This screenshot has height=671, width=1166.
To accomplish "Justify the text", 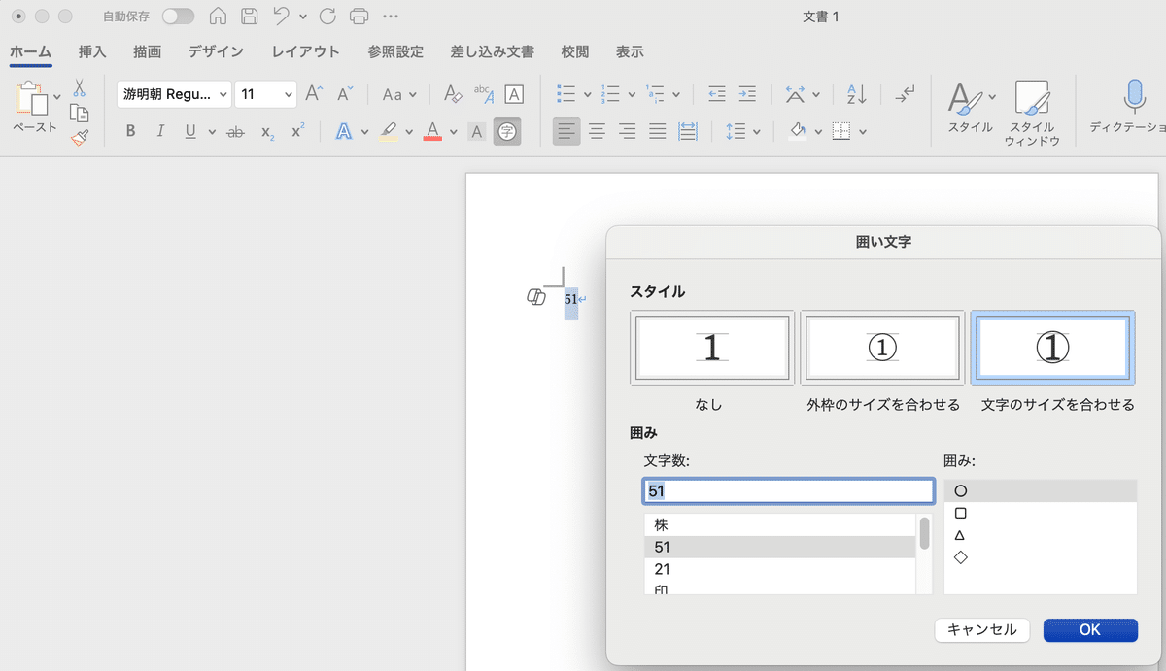I will click(658, 131).
